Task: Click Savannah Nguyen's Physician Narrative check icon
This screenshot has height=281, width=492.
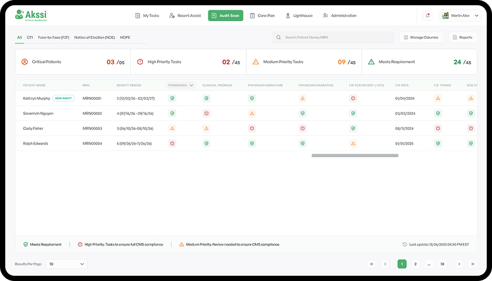Action: point(303,114)
